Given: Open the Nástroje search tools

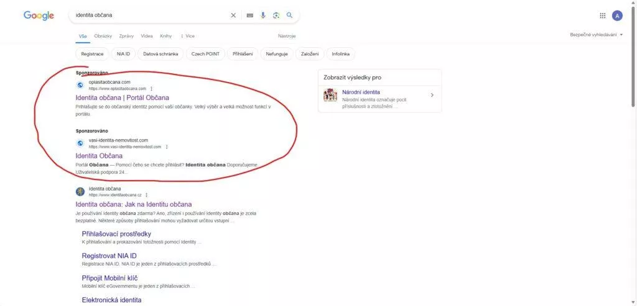Looking at the screenshot, I should (287, 36).
